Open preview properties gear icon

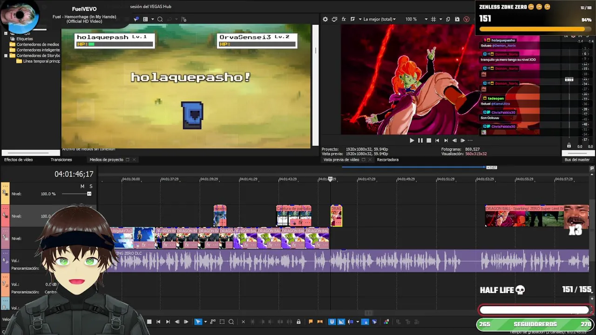325,19
